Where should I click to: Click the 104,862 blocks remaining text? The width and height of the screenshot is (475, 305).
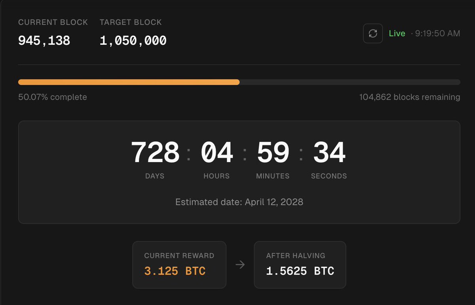click(409, 97)
